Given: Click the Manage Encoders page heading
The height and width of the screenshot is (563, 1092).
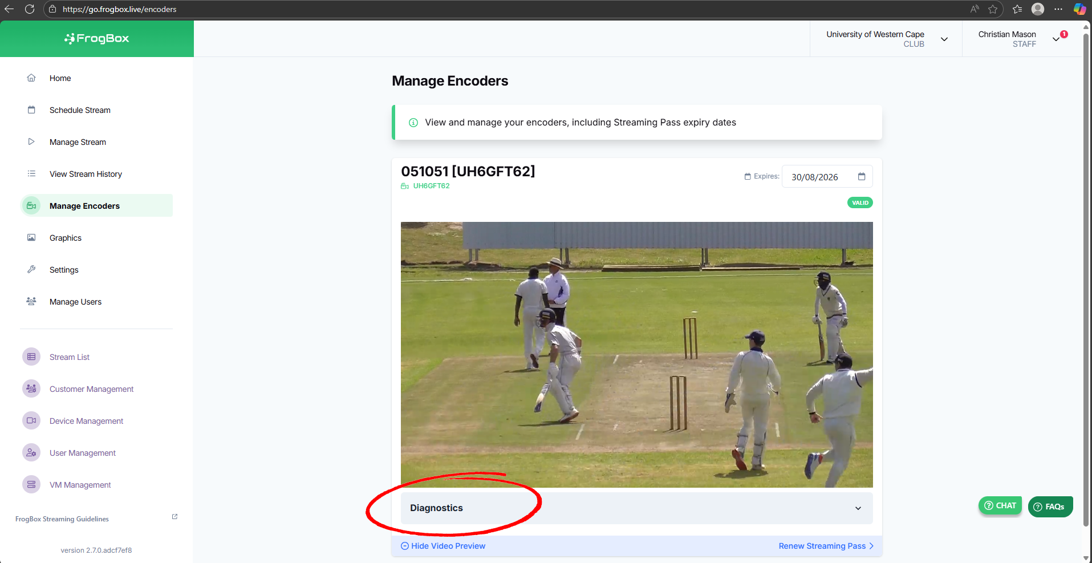Looking at the screenshot, I should pyautogui.click(x=450, y=81).
